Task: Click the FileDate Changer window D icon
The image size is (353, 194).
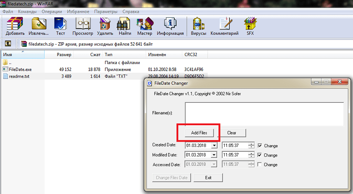Action: [x=150, y=83]
